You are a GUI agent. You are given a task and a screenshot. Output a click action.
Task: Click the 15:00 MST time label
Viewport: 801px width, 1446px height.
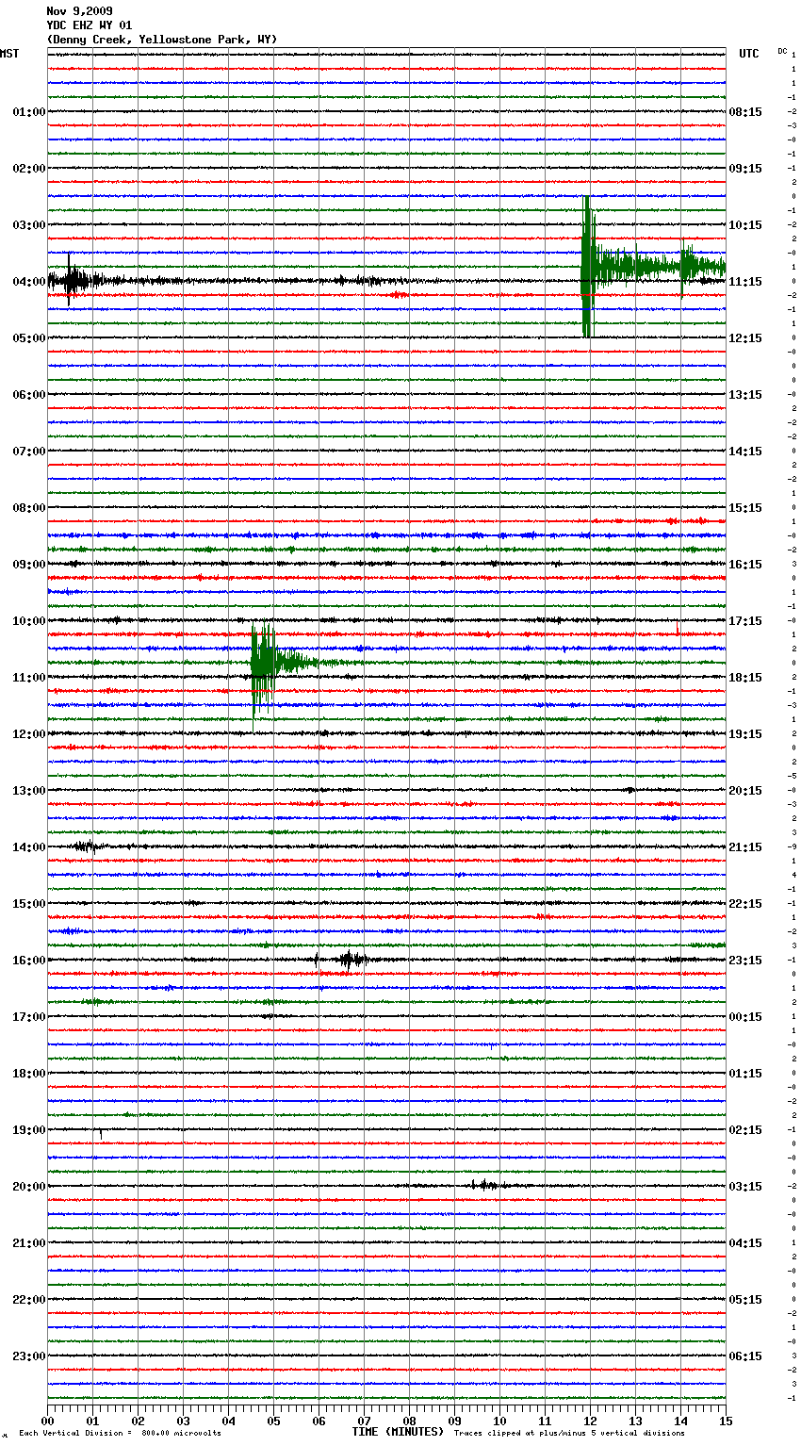(29, 904)
